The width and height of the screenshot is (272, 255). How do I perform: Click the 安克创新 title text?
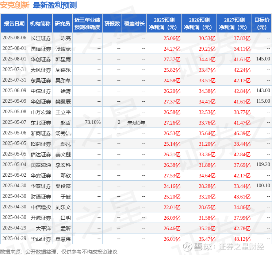pos(15,5)
